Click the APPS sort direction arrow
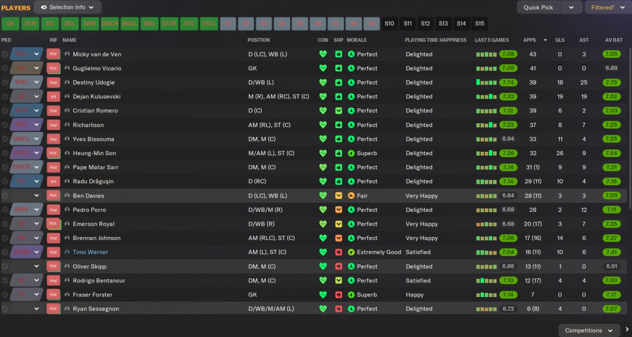 click(545, 40)
